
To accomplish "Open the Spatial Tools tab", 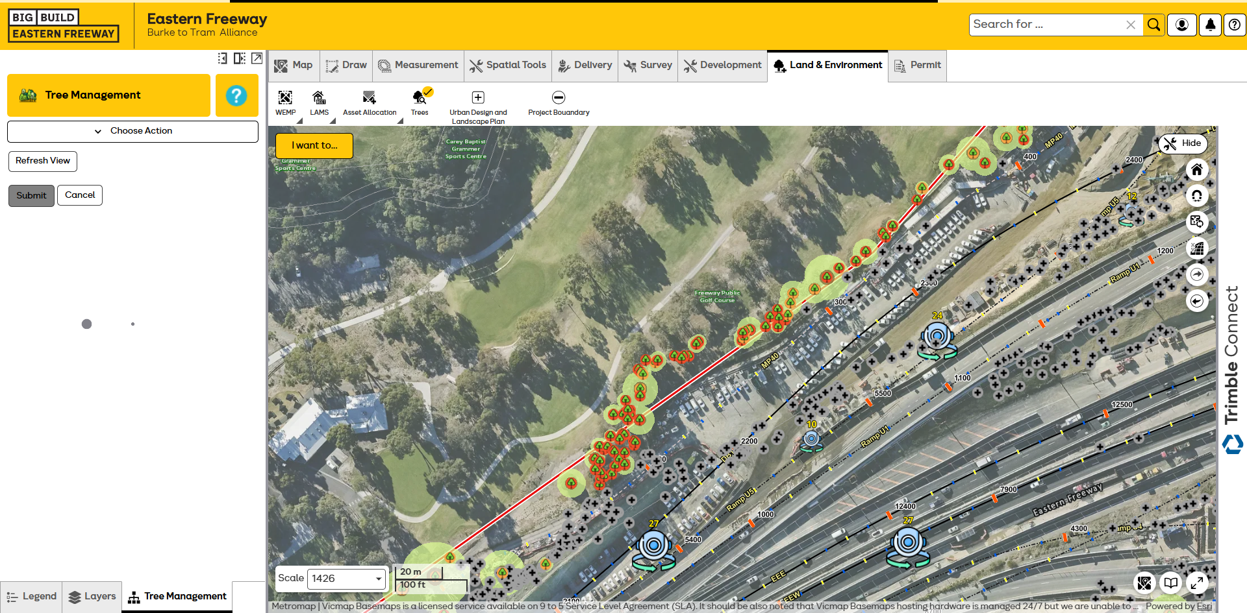I will (508, 66).
